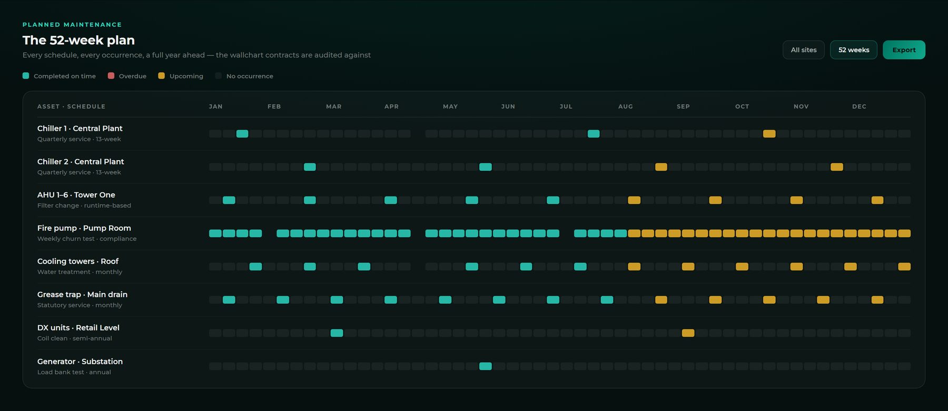Screen dimensions: 948x411
Task: Select Chiller 1 completed cell in July
Action: tap(594, 134)
